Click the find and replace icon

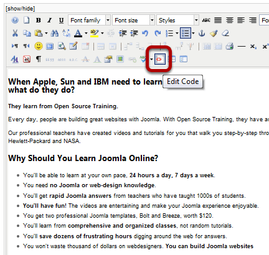(x=67, y=33)
